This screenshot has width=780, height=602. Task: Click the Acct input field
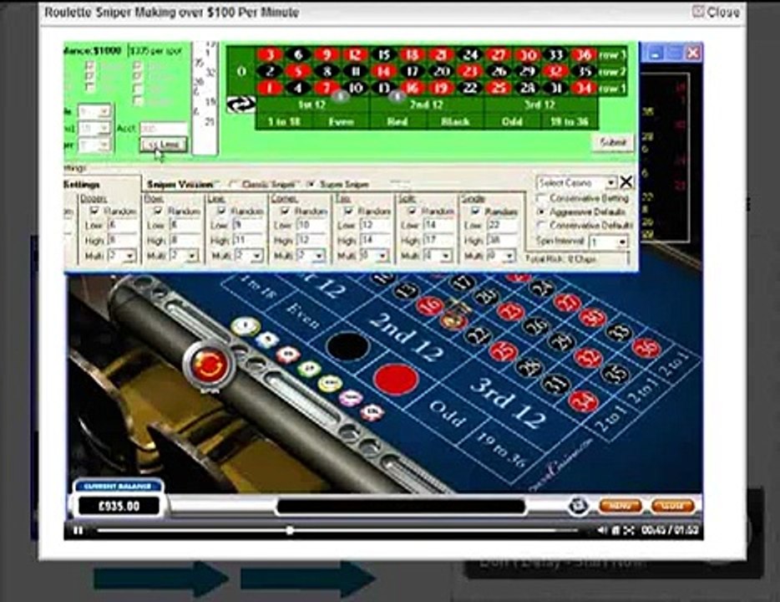click(x=163, y=128)
